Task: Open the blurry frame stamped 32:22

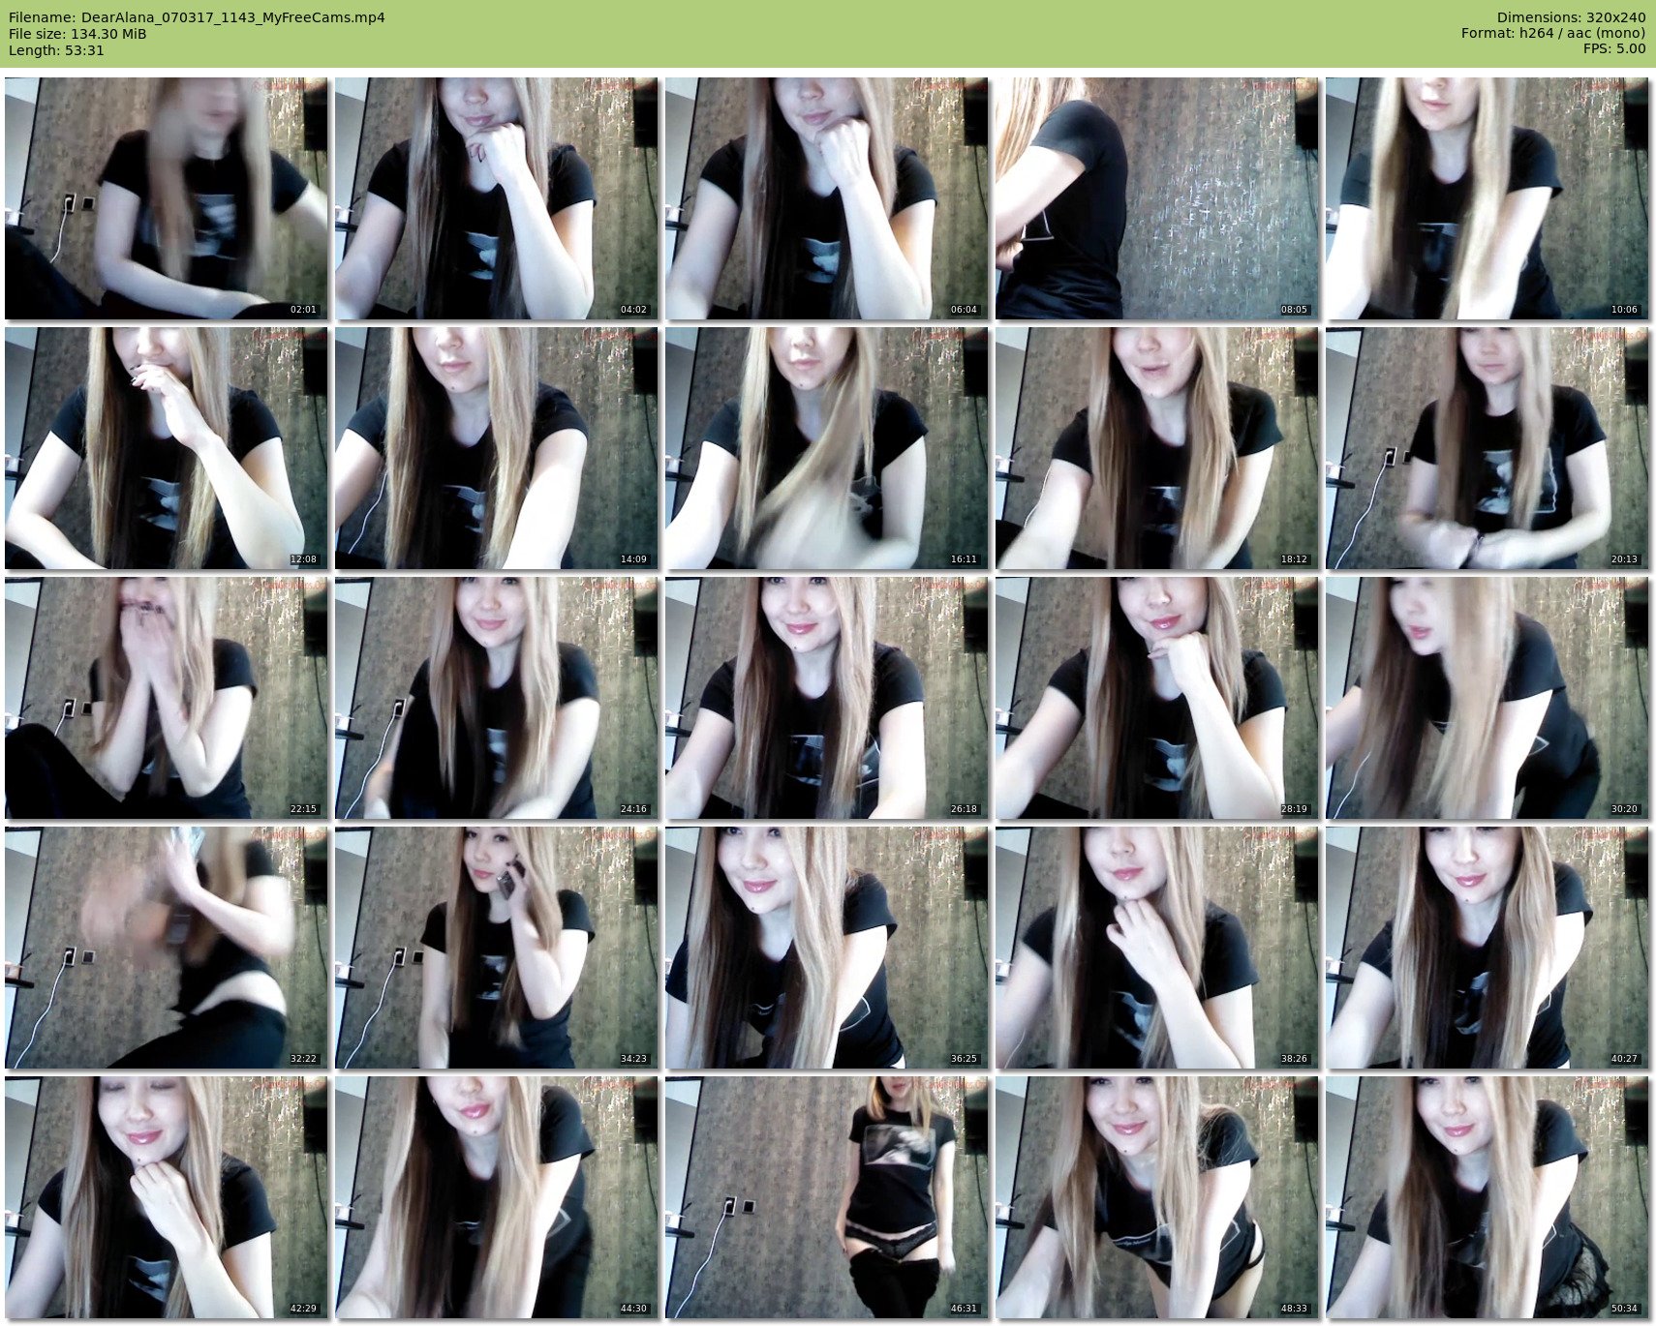Action: click(167, 948)
